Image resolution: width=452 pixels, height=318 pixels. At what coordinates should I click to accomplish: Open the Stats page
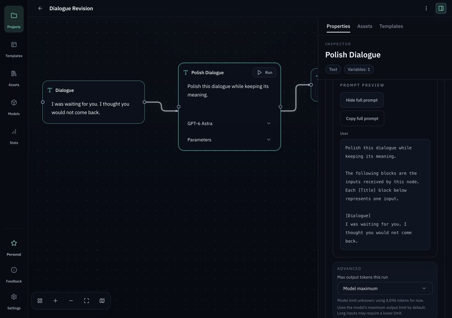[14, 136]
